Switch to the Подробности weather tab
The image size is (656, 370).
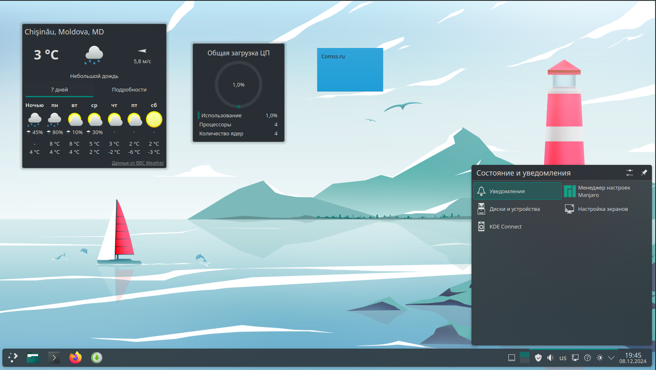pos(129,89)
